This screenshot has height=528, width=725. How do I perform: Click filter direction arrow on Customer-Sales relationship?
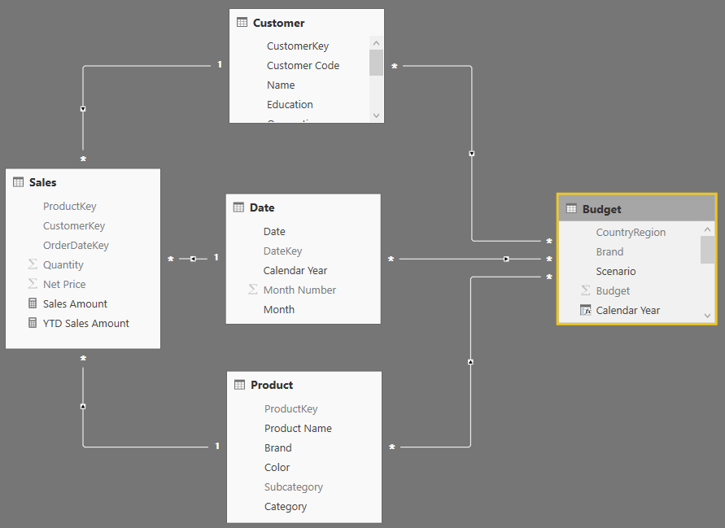[x=83, y=109]
